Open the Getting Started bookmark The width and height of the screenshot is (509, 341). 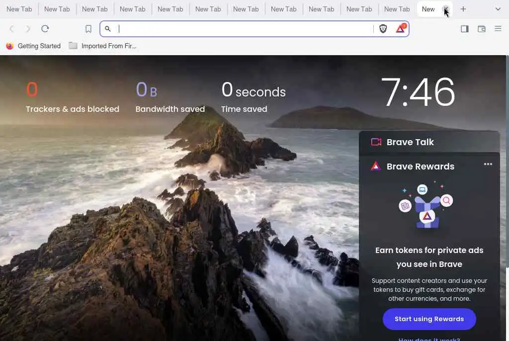pos(33,46)
